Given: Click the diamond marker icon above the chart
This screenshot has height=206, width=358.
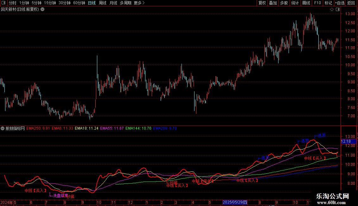Looking at the screenshot, I should pyautogui.click(x=332, y=10).
